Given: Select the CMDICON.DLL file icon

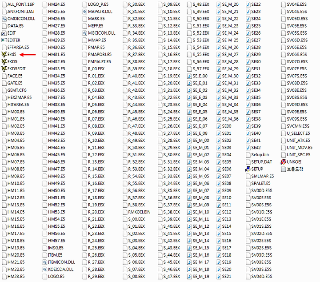Looking at the screenshot, I should click(4, 19).
